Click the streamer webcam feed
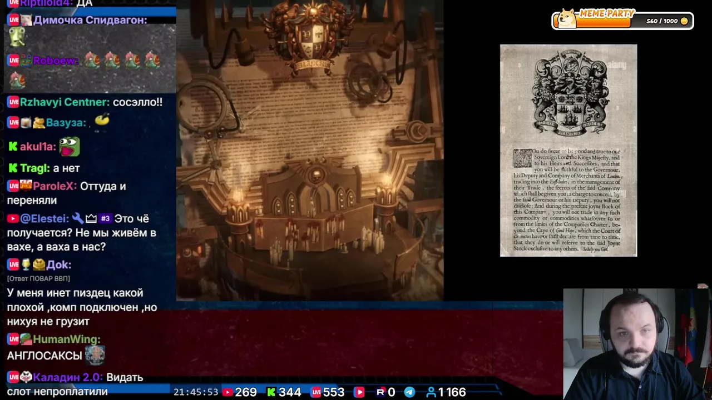The image size is (712, 400). 637,344
